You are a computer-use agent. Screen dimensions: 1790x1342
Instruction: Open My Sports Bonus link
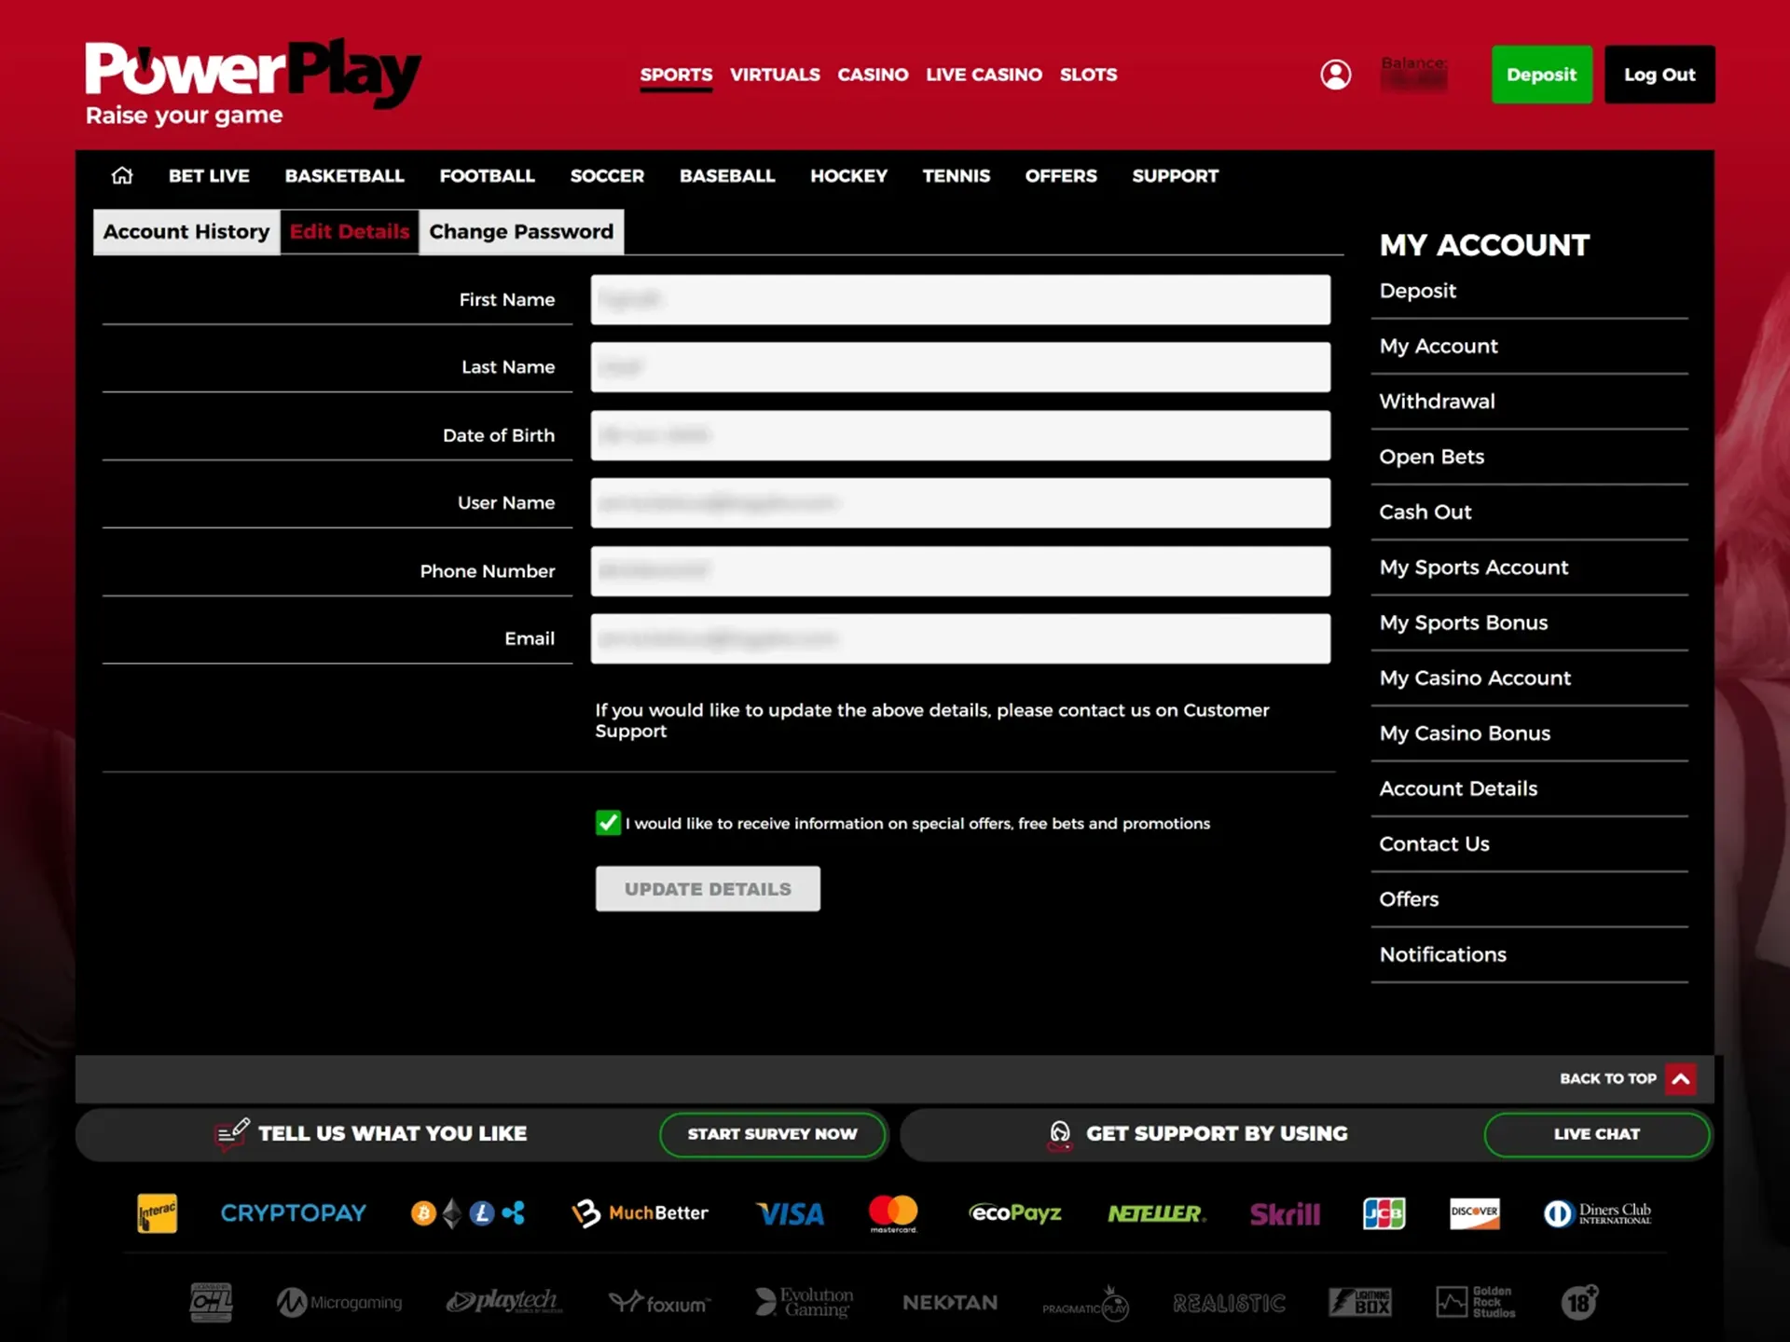(1464, 623)
